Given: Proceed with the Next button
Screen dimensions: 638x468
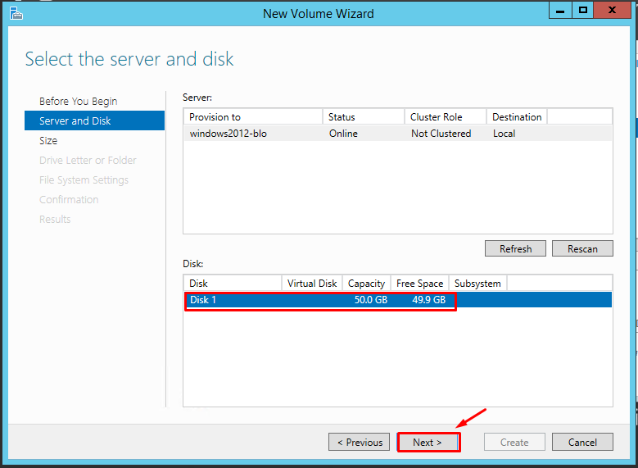Looking at the screenshot, I should (428, 442).
